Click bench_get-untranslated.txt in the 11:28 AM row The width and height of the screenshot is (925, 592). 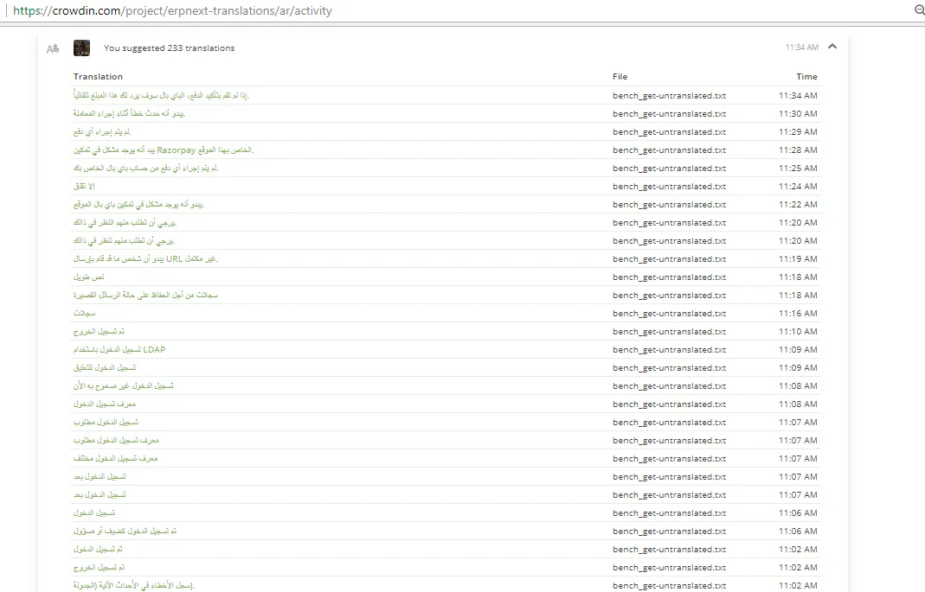pyautogui.click(x=669, y=150)
